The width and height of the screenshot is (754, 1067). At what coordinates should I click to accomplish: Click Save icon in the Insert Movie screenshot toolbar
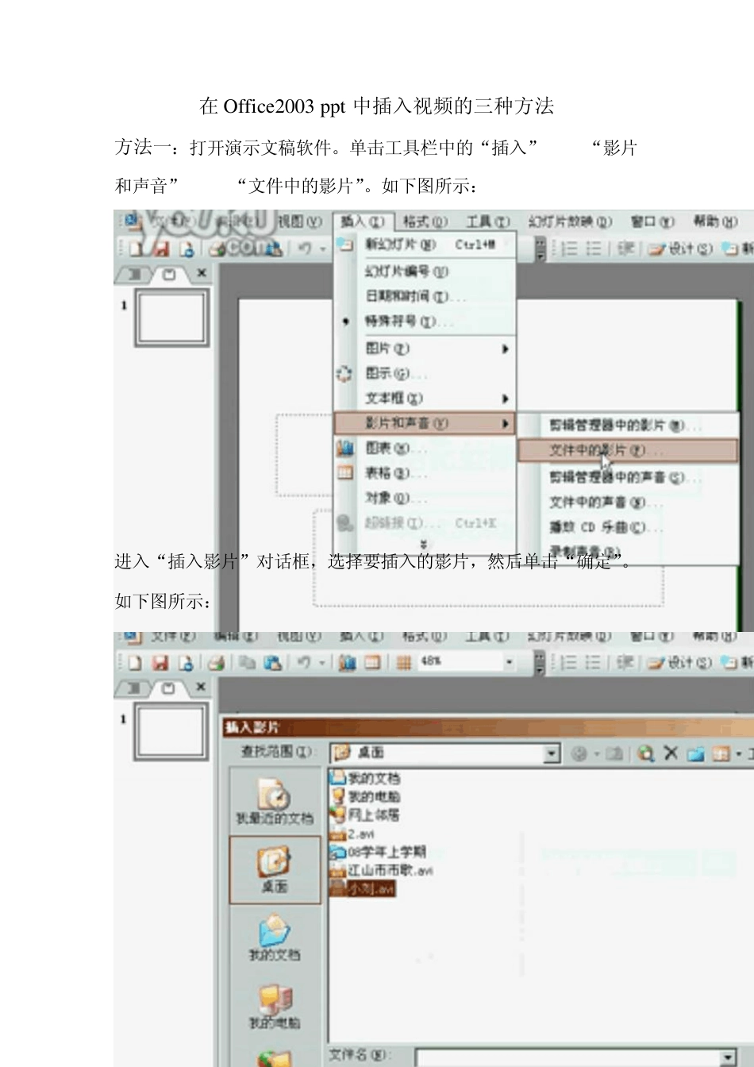[160, 662]
